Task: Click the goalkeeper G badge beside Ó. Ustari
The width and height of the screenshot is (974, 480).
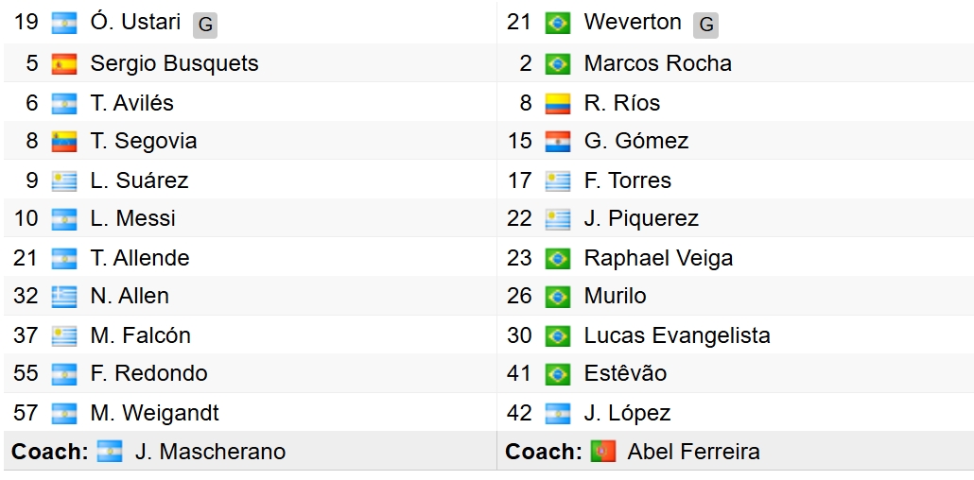Action: click(205, 25)
